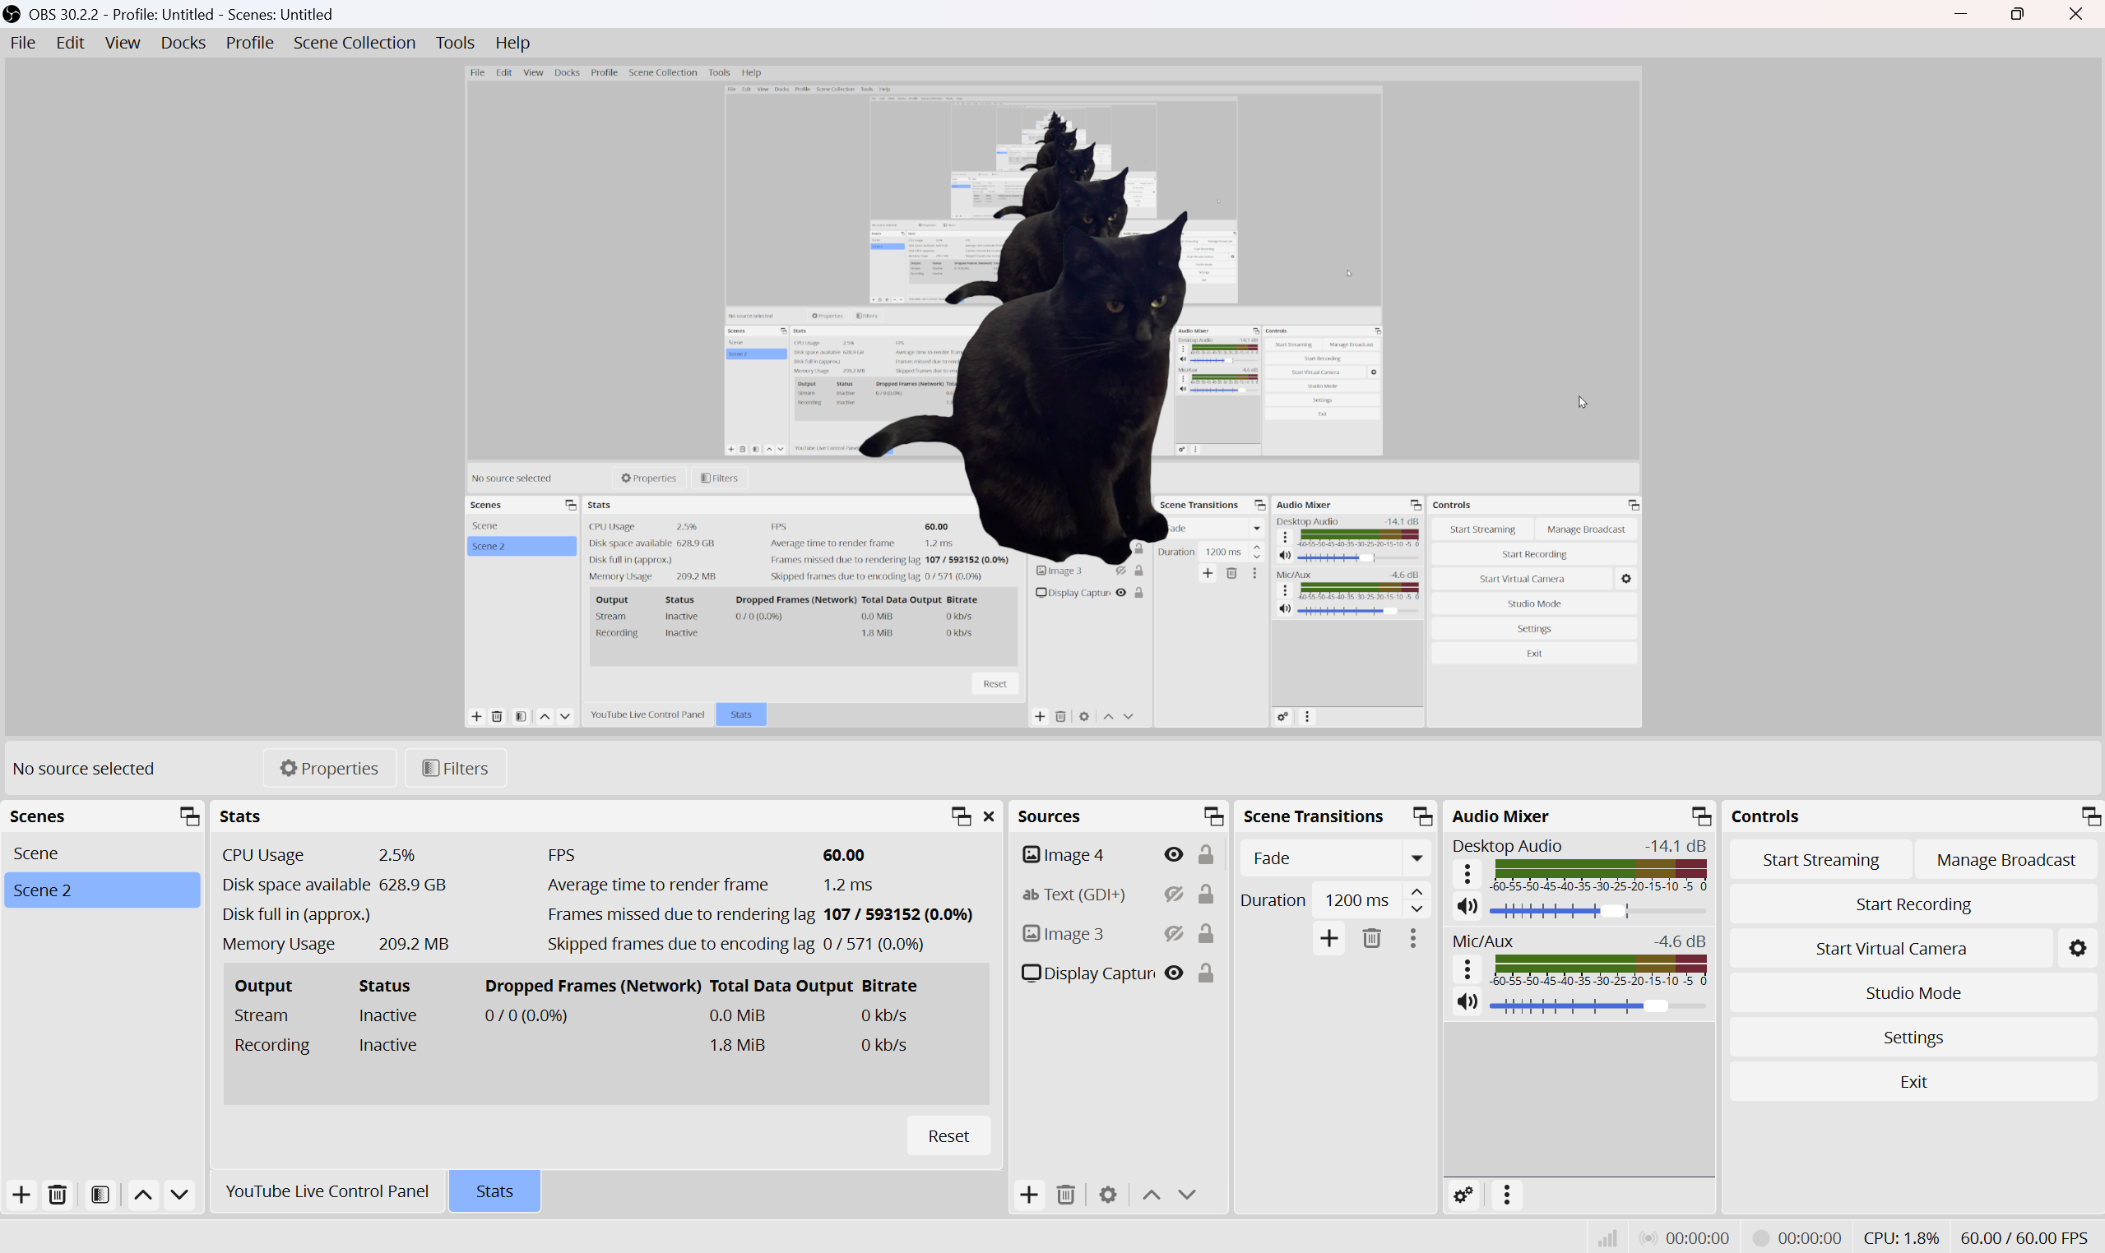Viewport: 2105px width, 1253px height.
Task: Move scene down arrow in Scenes dock
Action: point(179,1194)
